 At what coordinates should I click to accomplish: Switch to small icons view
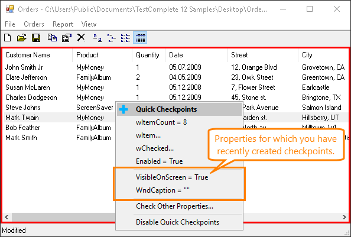pos(112,38)
